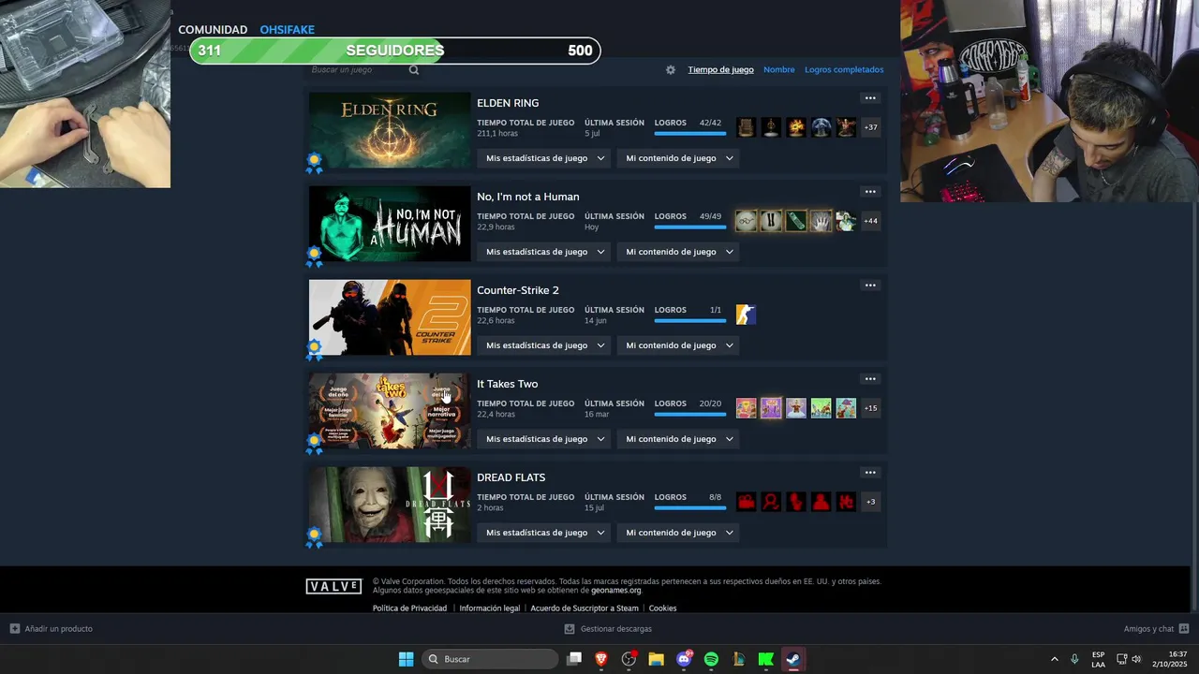Show ELDEN RING +37 more achievements

870,127
